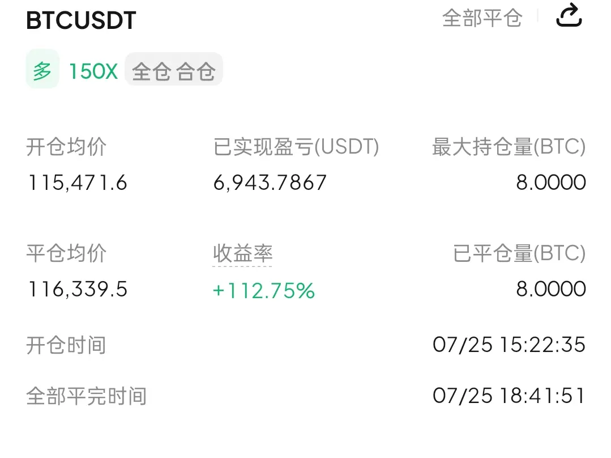Click the 07/25 18:41:51 close time
Image resolution: width=611 pixels, height=458 pixels.
pyautogui.click(x=509, y=396)
